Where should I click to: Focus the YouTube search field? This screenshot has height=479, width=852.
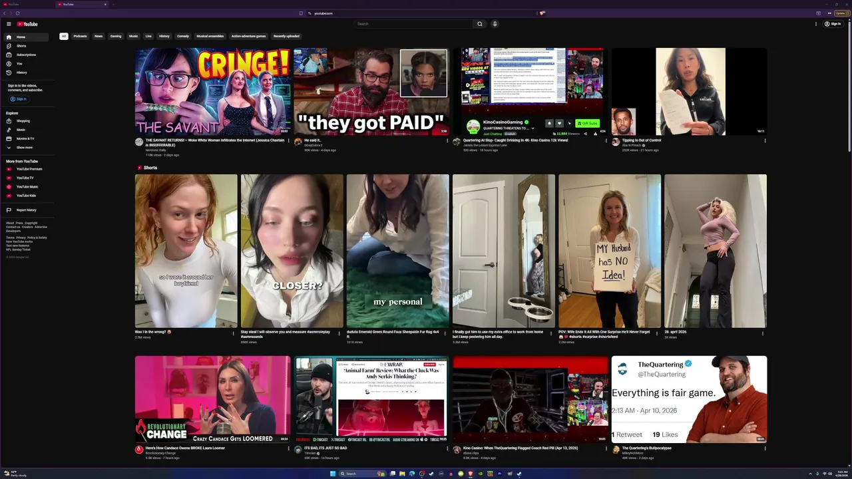[x=414, y=24]
